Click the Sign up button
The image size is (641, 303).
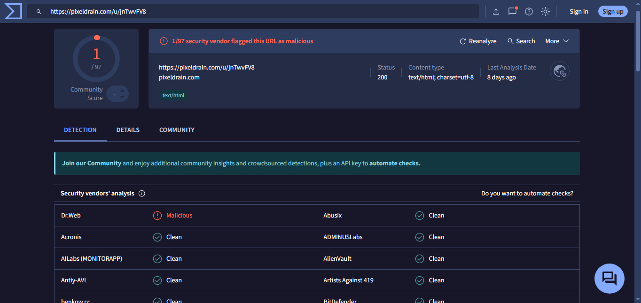click(x=613, y=11)
